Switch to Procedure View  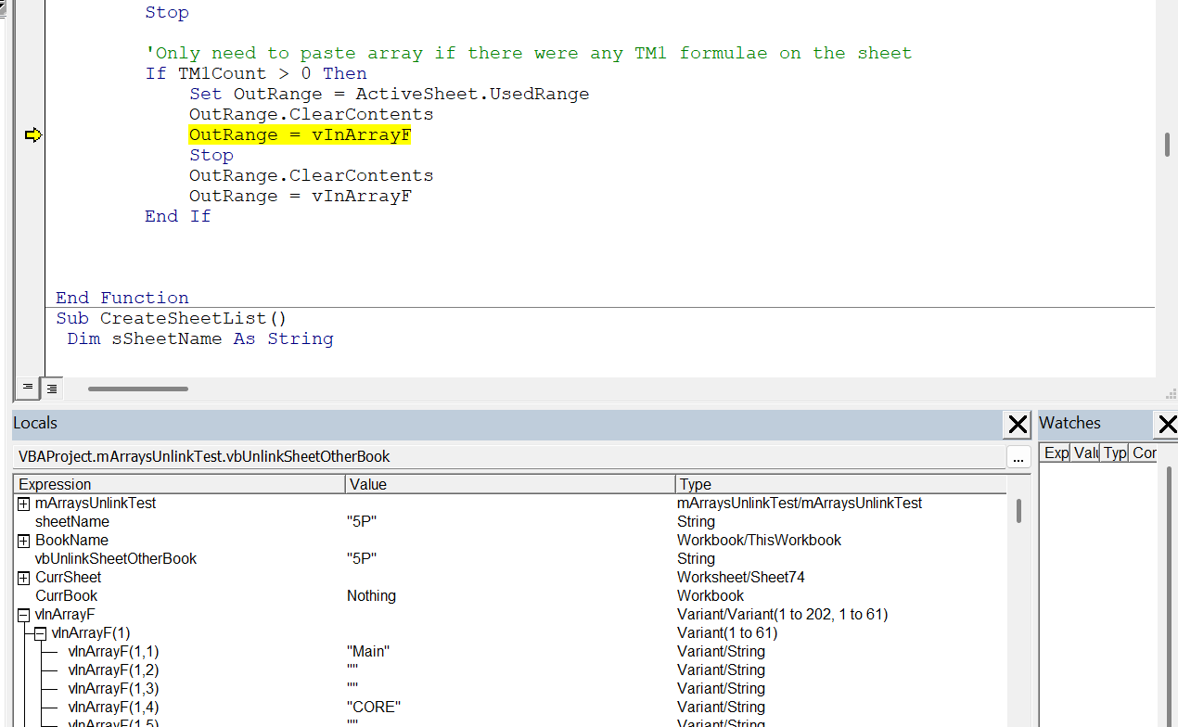(28, 389)
